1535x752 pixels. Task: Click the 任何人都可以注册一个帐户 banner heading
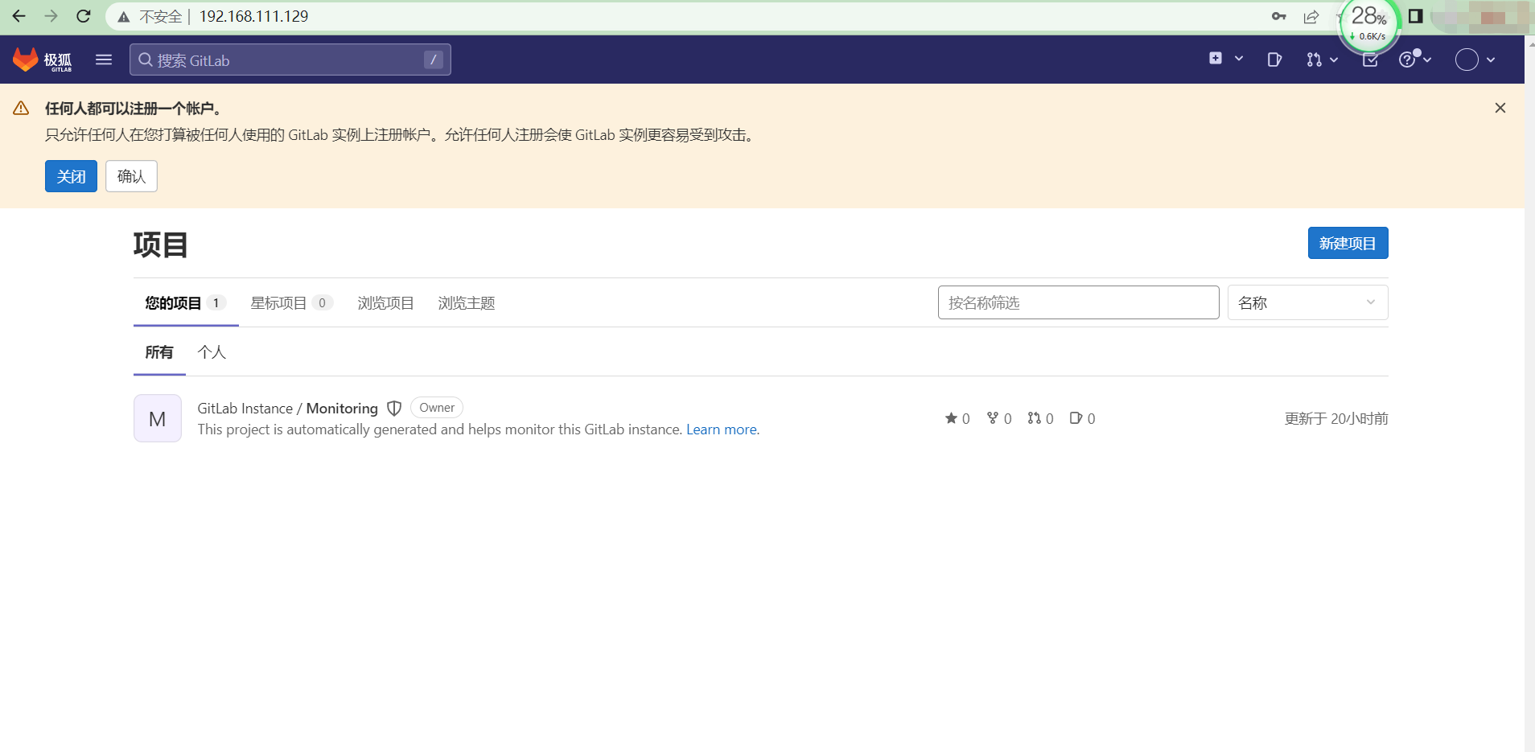(x=134, y=108)
